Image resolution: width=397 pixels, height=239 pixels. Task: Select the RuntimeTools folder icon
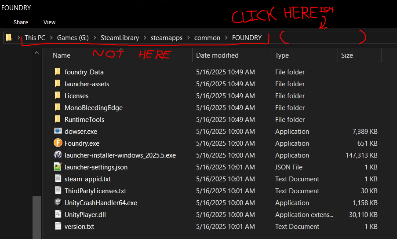pos(58,119)
